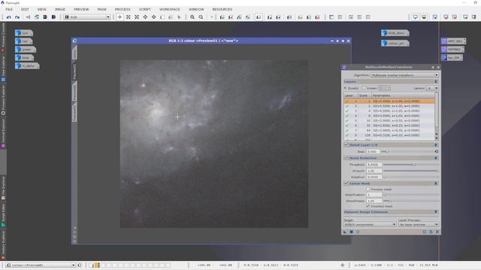The image size is (481, 270).
Task: Open the 'colour' image icon below RGB_stars
Action: 395,43
